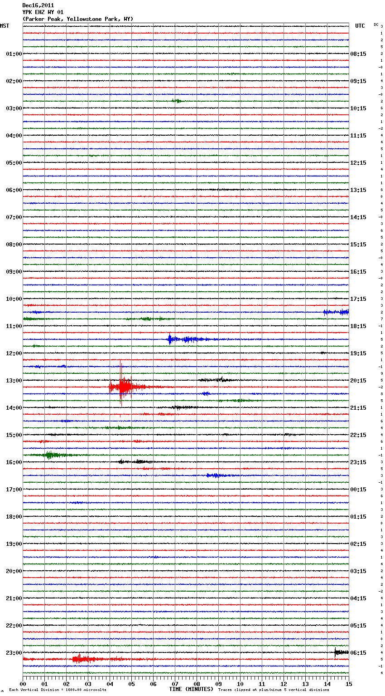Screen dimensions: 385x696
Task: Click the Traces clipped at plus/minus 5 note
Action: (274, 690)
